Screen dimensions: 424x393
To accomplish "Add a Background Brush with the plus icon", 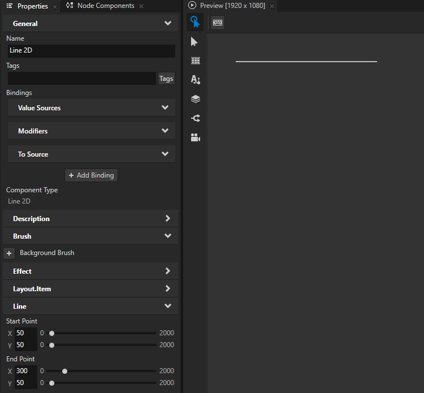I will (x=9, y=253).
